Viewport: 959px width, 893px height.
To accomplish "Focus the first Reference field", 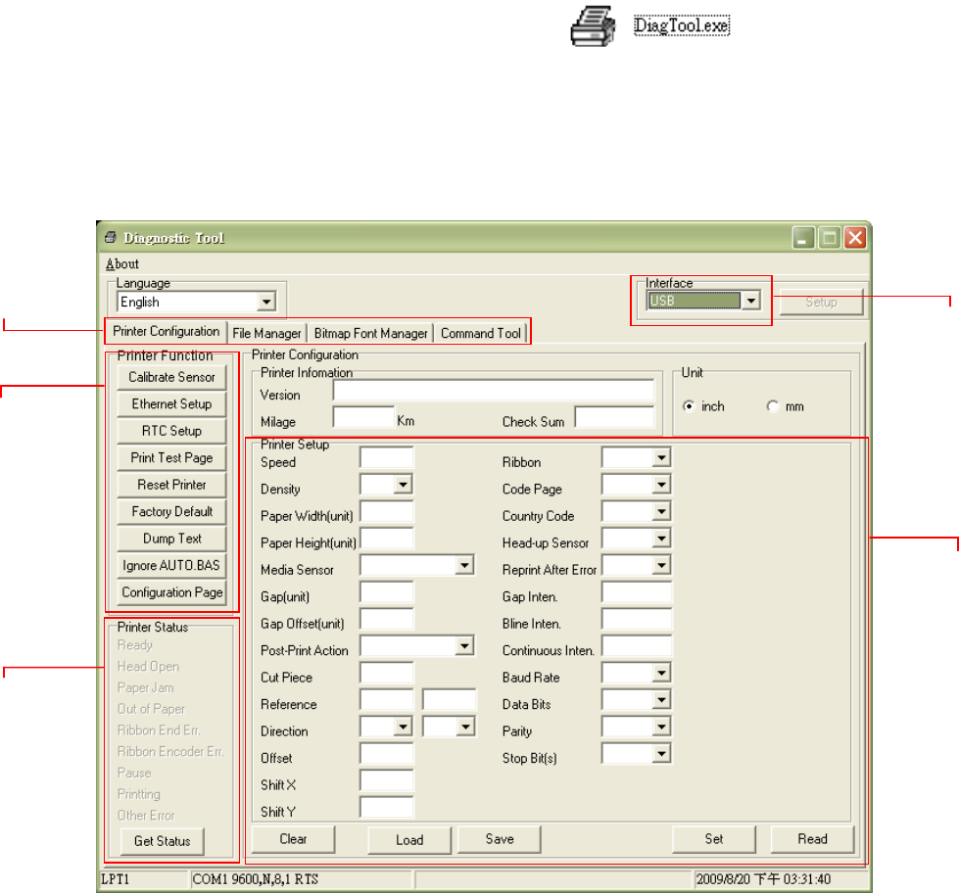I will 387,700.
